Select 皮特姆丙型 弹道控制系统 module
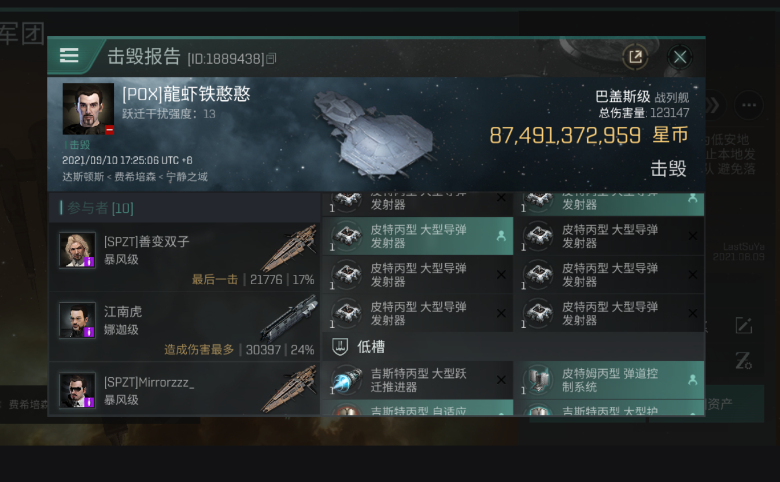Screen dimensions: 780x482 609,380
